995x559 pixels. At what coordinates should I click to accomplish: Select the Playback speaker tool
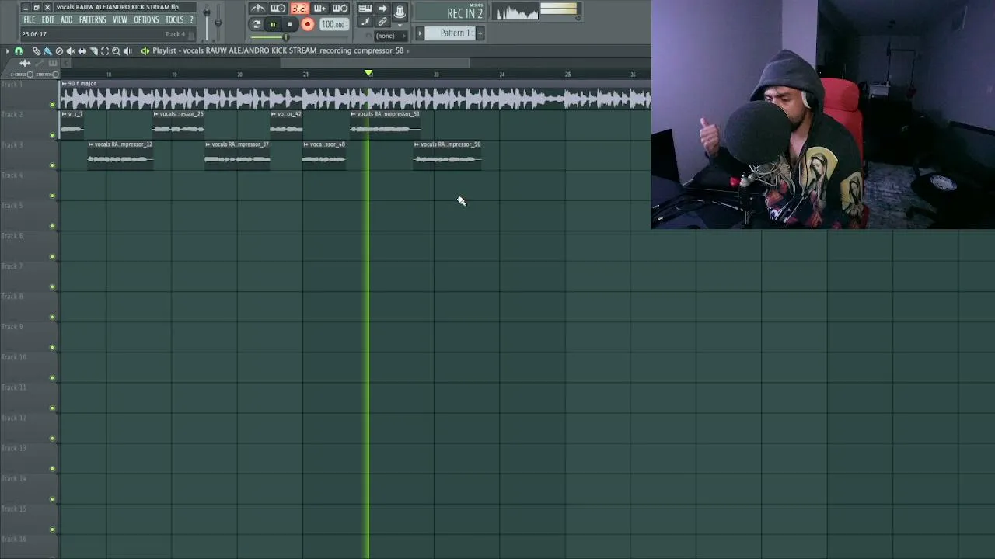click(127, 51)
